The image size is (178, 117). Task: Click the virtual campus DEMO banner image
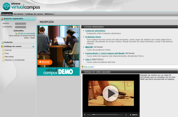[x=58, y=51]
